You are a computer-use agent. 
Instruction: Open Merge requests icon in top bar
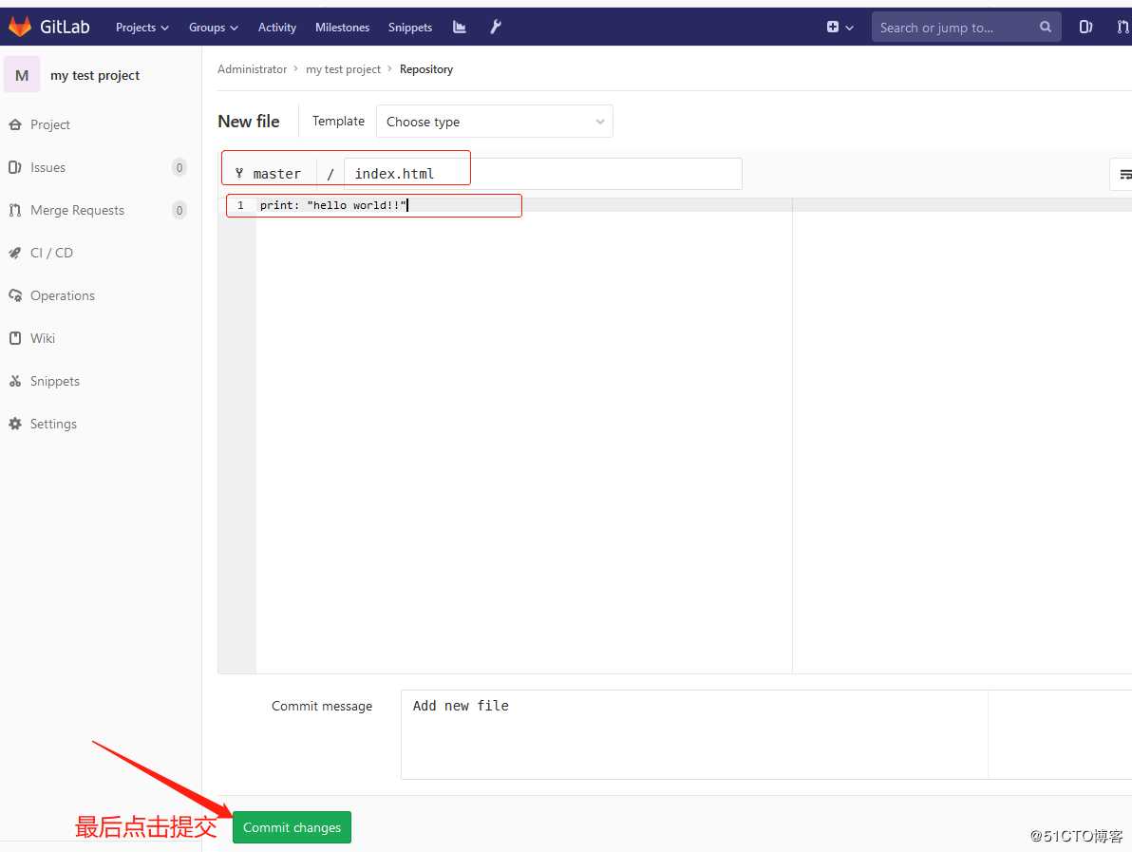click(x=1123, y=28)
